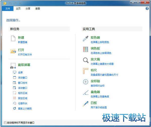
Task: Click the color palette grid icon
Action: pyautogui.click(x=86, y=49)
